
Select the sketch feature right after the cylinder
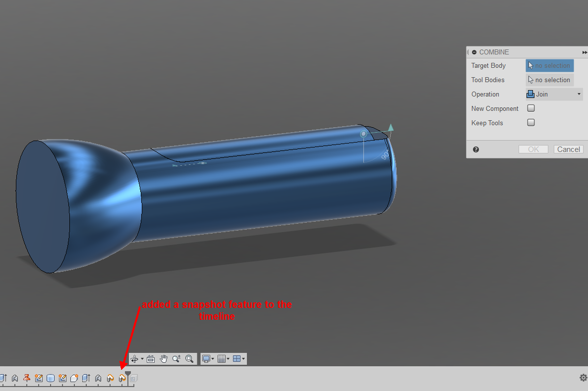[62, 378]
